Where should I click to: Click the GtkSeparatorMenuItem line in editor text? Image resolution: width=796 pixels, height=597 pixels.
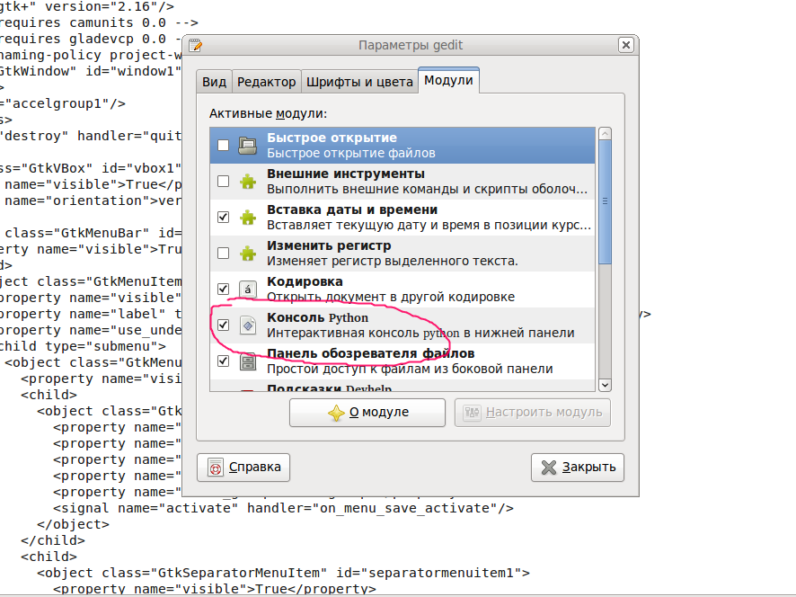click(x=283, y=573)
